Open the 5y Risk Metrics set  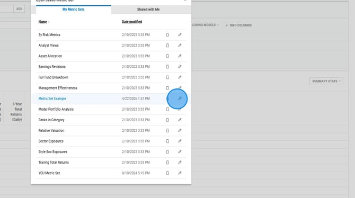[49, 35]
